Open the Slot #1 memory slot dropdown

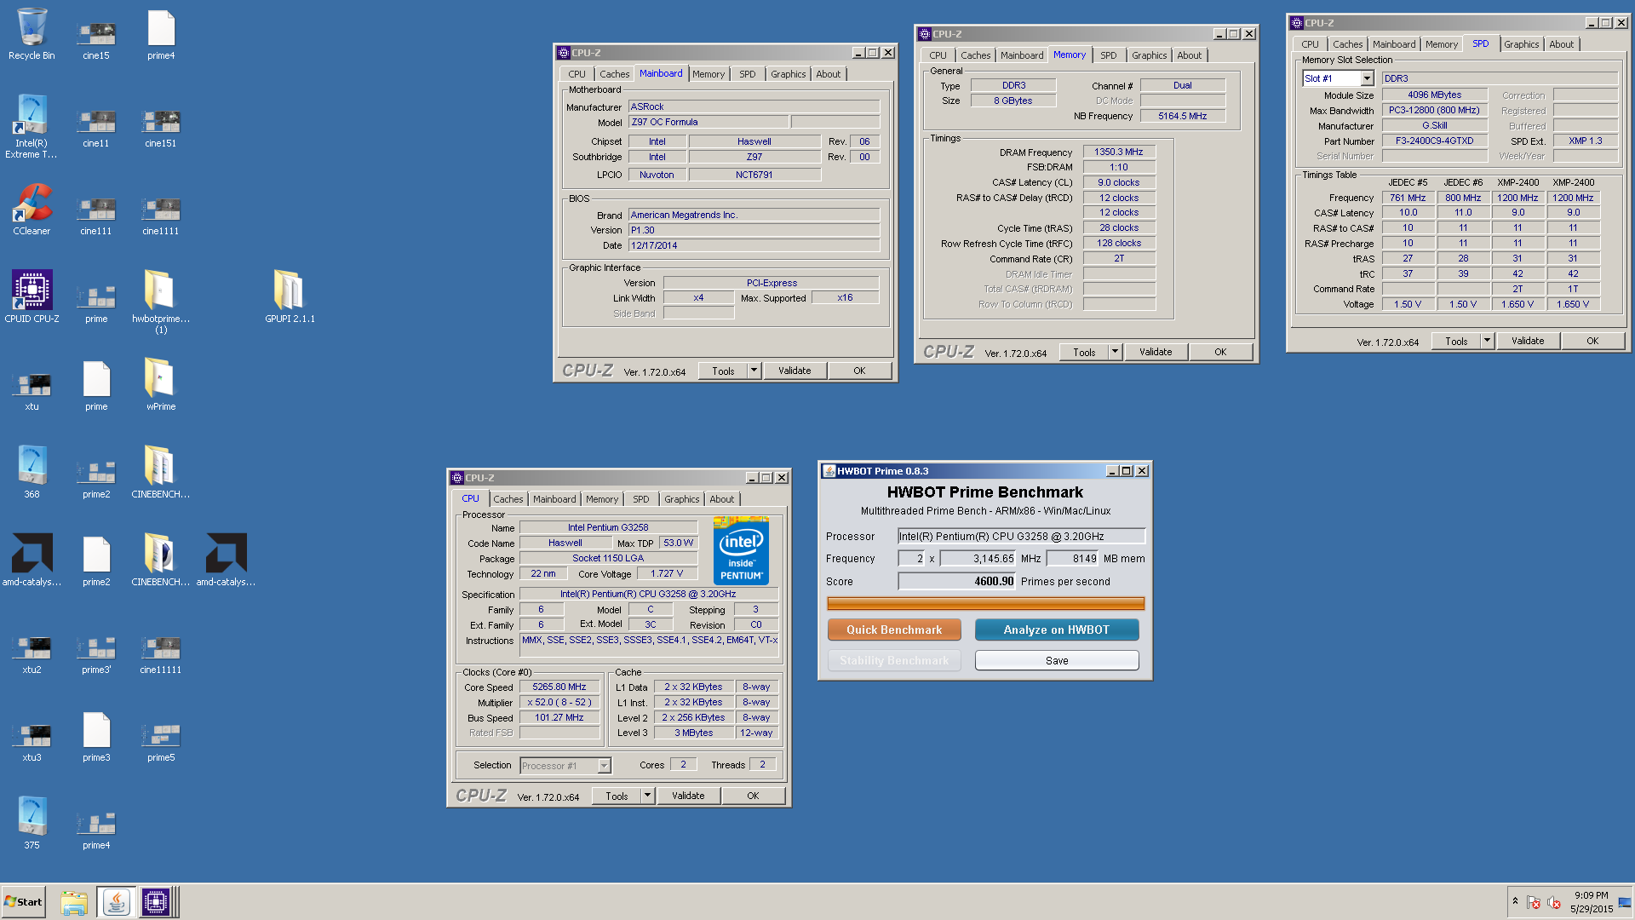point(1367,78)
